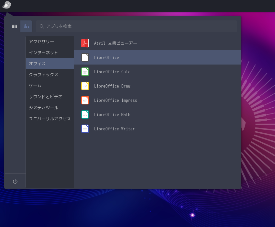Launch LibreOffice start center by its label
This screenshot has width=275, height=227.
(106, 57)
